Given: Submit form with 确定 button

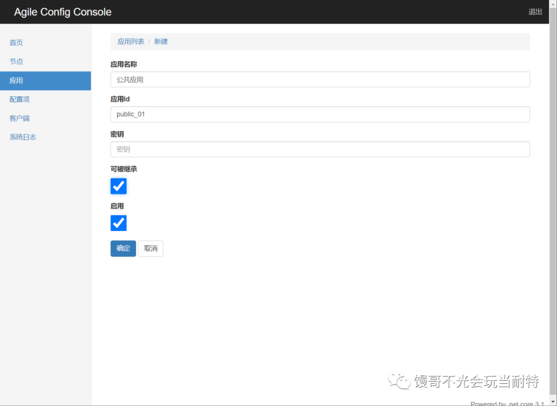Looking at the screenshot, I should pyautogui.click(x=123, y=249).
